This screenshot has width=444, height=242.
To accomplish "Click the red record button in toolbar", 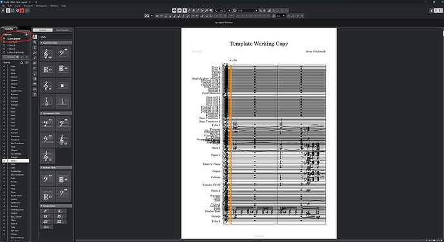I will [x=22, y=10].
